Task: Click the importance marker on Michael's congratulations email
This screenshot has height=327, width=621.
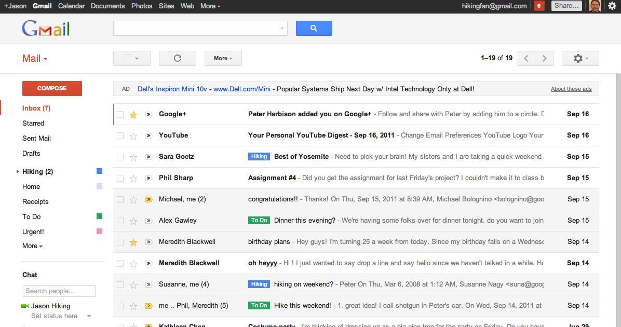Action: point(148,199)
